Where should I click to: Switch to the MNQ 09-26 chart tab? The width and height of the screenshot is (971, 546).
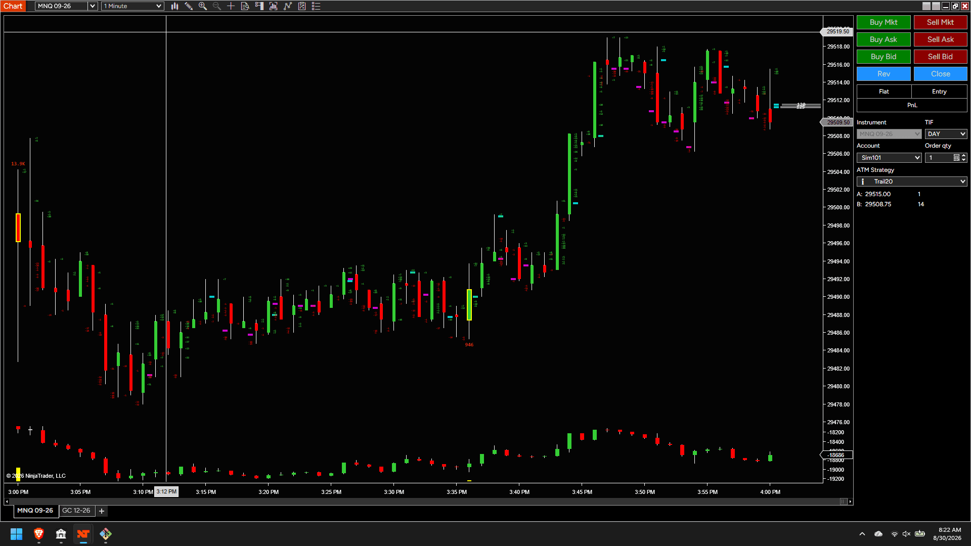35,511
